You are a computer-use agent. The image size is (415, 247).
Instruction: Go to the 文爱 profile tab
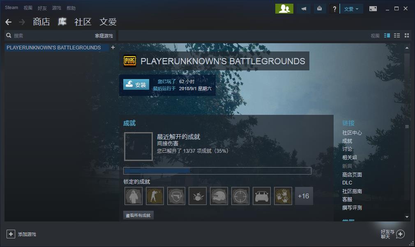click(x=108, y=22)
